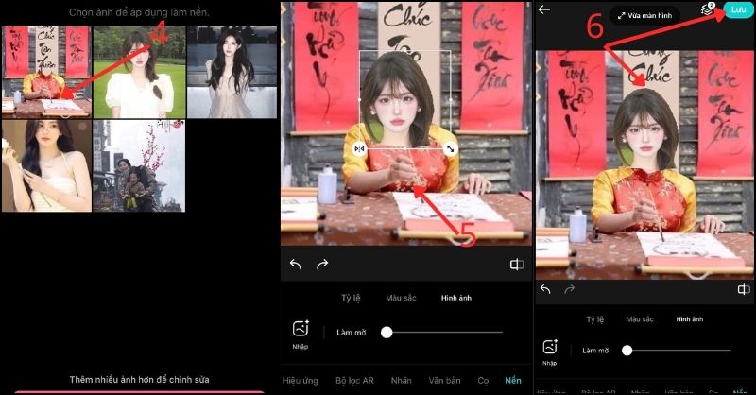The width and height of the screenshot is (756, 395).
Task: Toggle the Vừa màn hình fit-screen button
Action: [644, 16]
